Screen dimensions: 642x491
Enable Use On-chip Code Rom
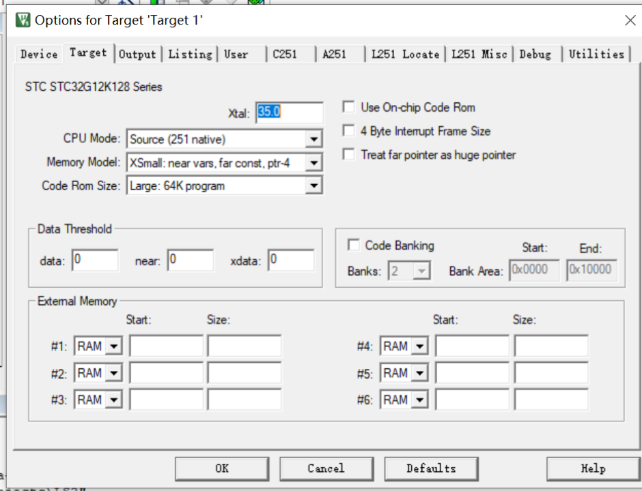coord(349,107)
